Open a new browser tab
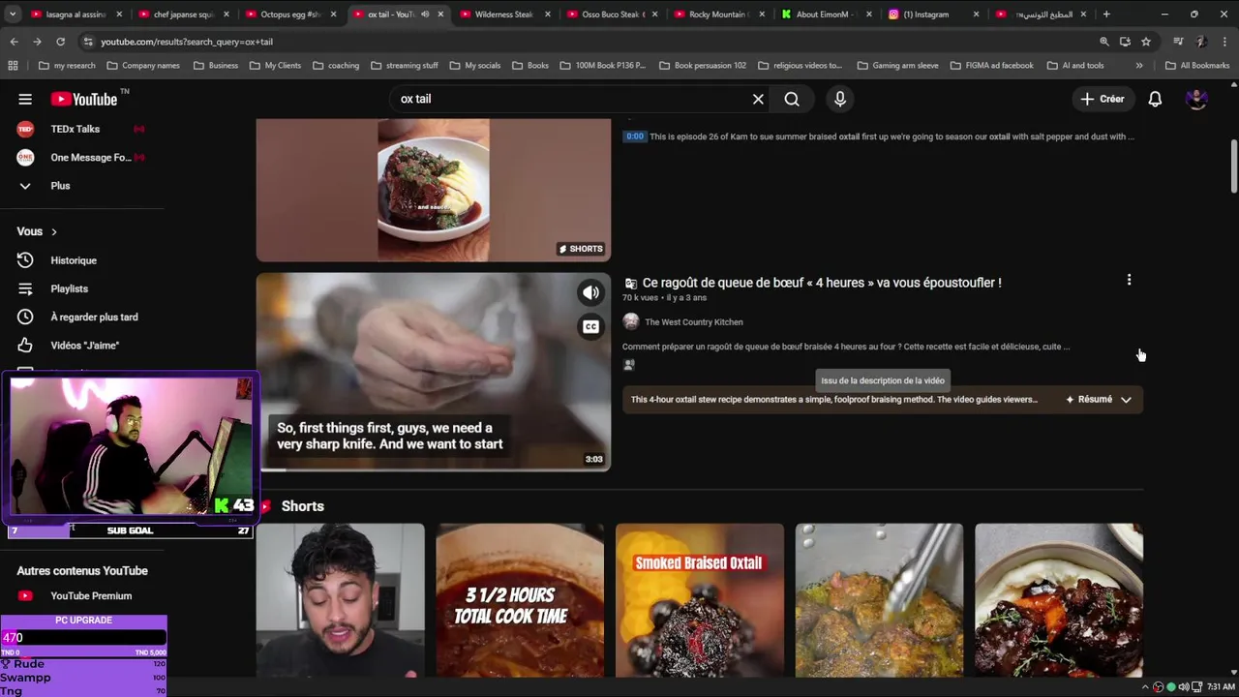1239x697 pixels. point(1106,15)
